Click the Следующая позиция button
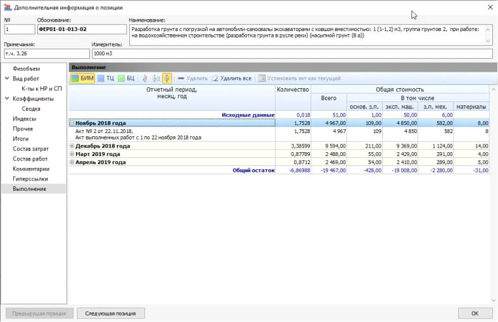This screenshot has height=322, width=498. pyautogui.click(x=110, y=313)
